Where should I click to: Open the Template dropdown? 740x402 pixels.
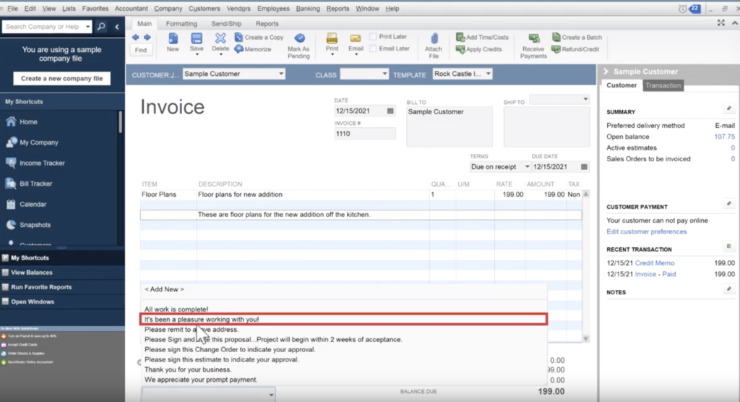[488, 74]
